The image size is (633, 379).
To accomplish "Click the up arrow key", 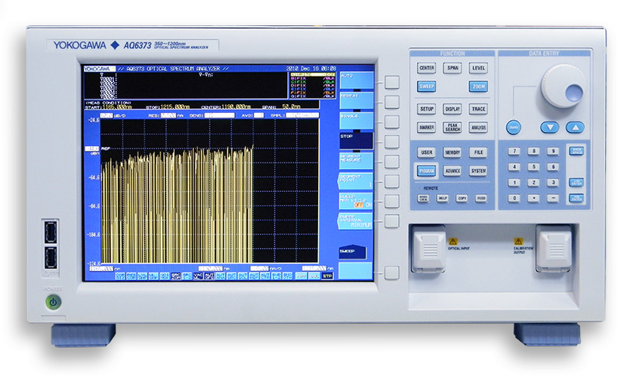I will coord(575,127).
